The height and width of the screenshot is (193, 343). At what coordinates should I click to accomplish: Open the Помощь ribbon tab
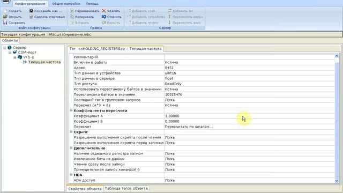92,4
